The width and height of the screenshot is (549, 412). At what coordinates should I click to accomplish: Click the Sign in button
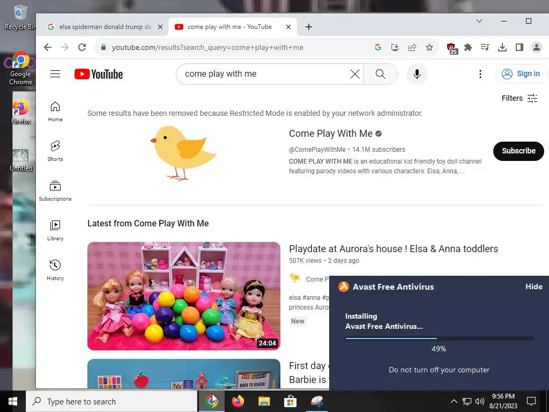click(521, 74)
